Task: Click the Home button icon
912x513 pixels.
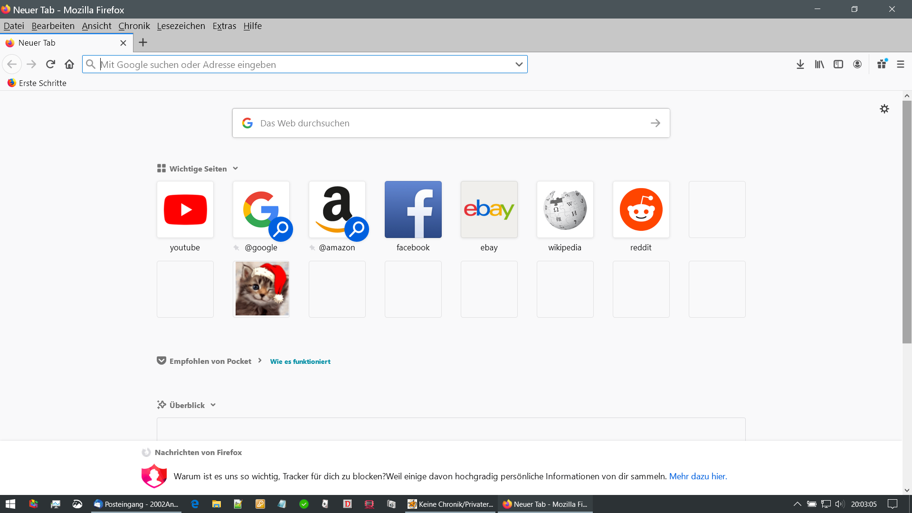Action: coord(69,64)
